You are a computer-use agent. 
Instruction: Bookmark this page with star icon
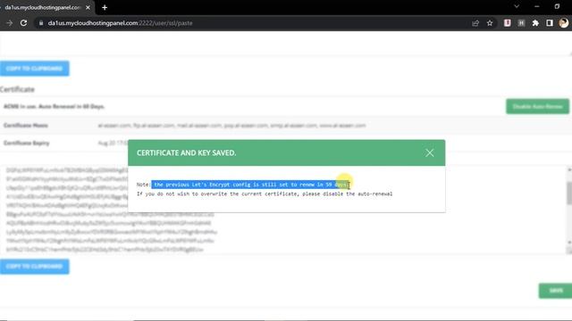click(x=490, y=23)
